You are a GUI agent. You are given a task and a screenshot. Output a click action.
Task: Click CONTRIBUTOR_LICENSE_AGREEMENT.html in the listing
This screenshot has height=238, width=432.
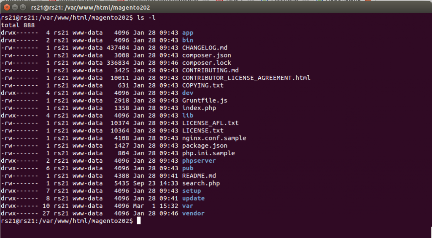246,78
